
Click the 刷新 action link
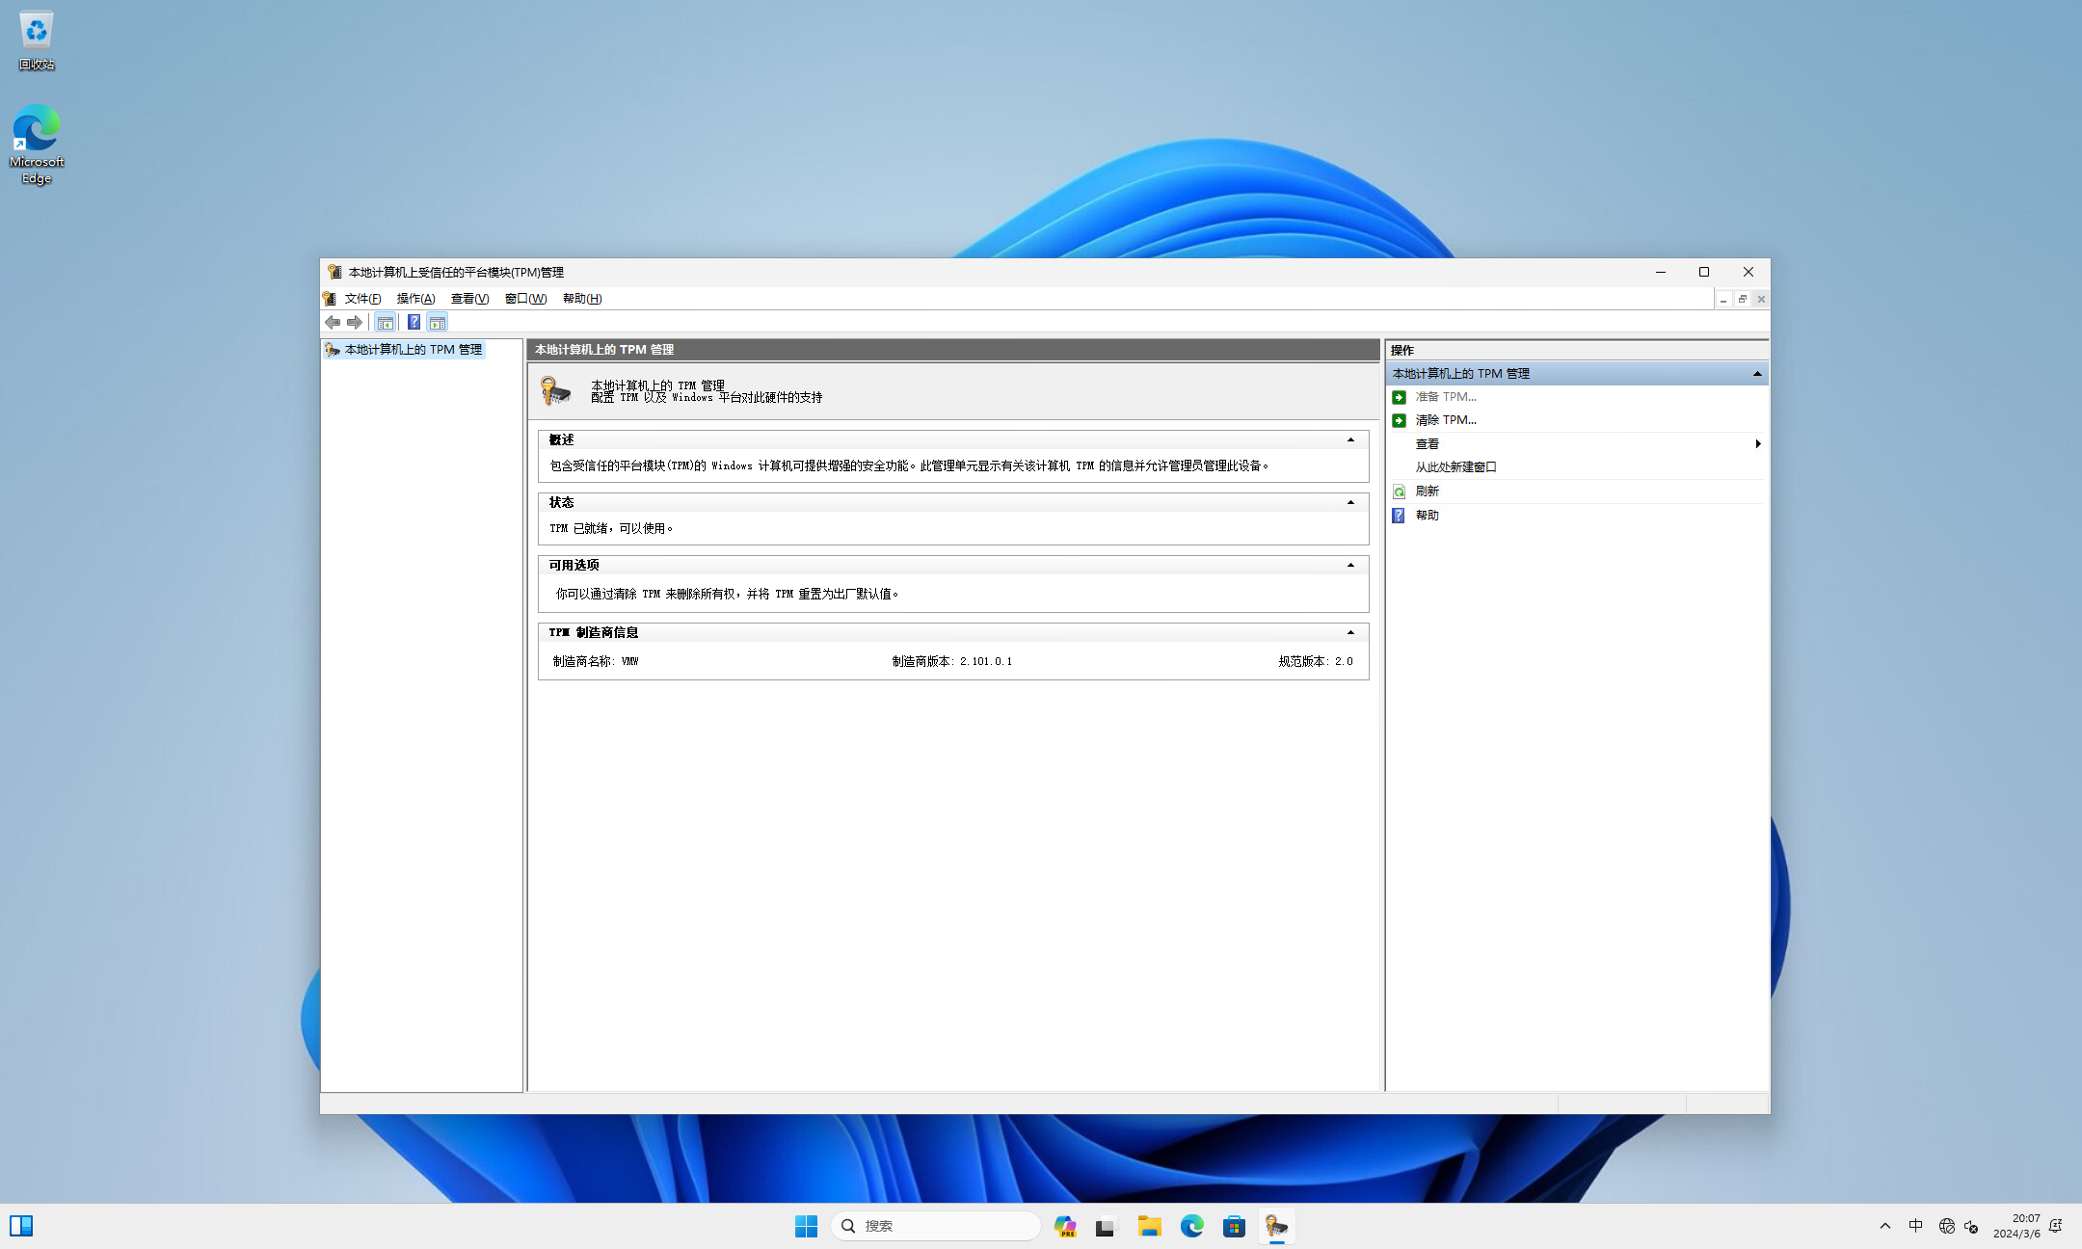pyautogui.click(x=1427, y=492)
